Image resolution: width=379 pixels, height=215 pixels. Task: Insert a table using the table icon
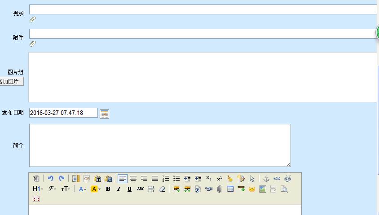230,189
